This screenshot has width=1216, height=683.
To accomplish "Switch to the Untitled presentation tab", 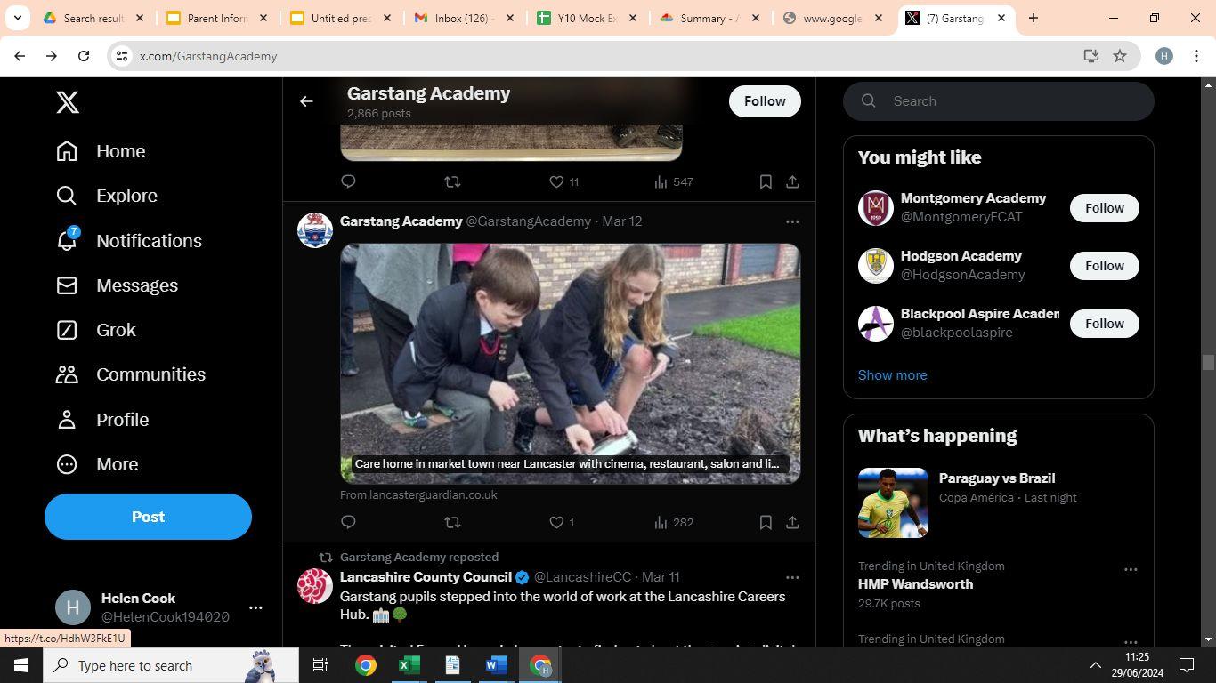I will [340, 18].
